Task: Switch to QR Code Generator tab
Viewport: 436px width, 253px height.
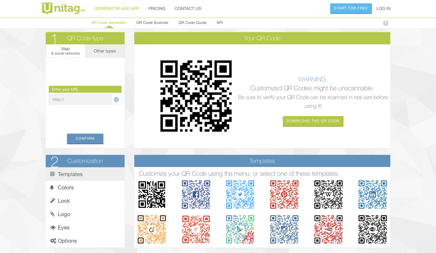Action: pos(108,22)
